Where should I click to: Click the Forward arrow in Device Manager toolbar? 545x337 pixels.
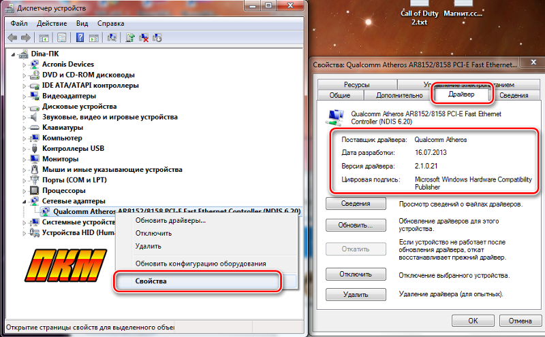(26, 37)
